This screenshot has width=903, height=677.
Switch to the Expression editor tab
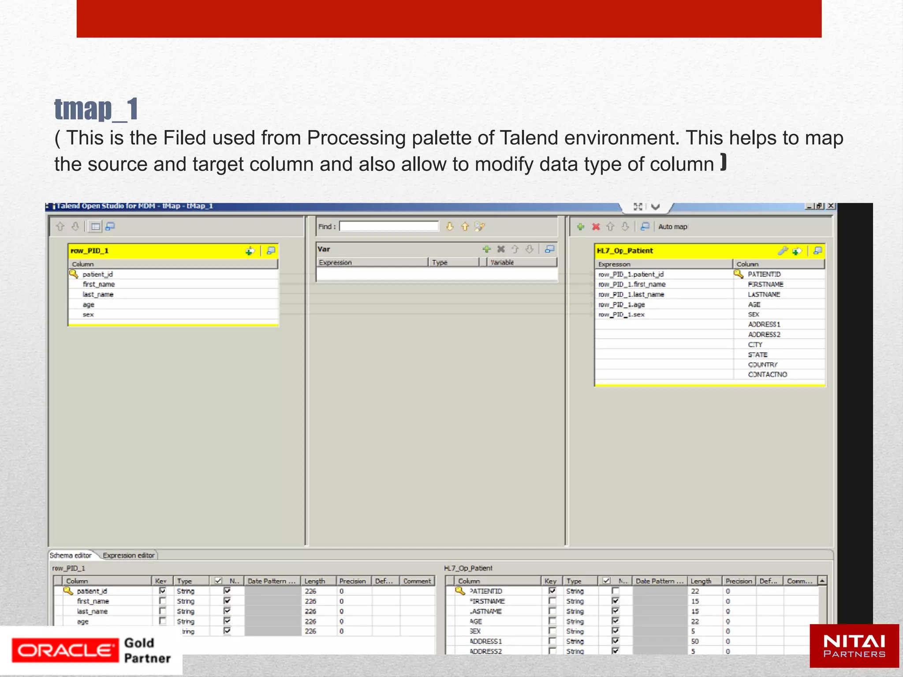tap(129, 555)
